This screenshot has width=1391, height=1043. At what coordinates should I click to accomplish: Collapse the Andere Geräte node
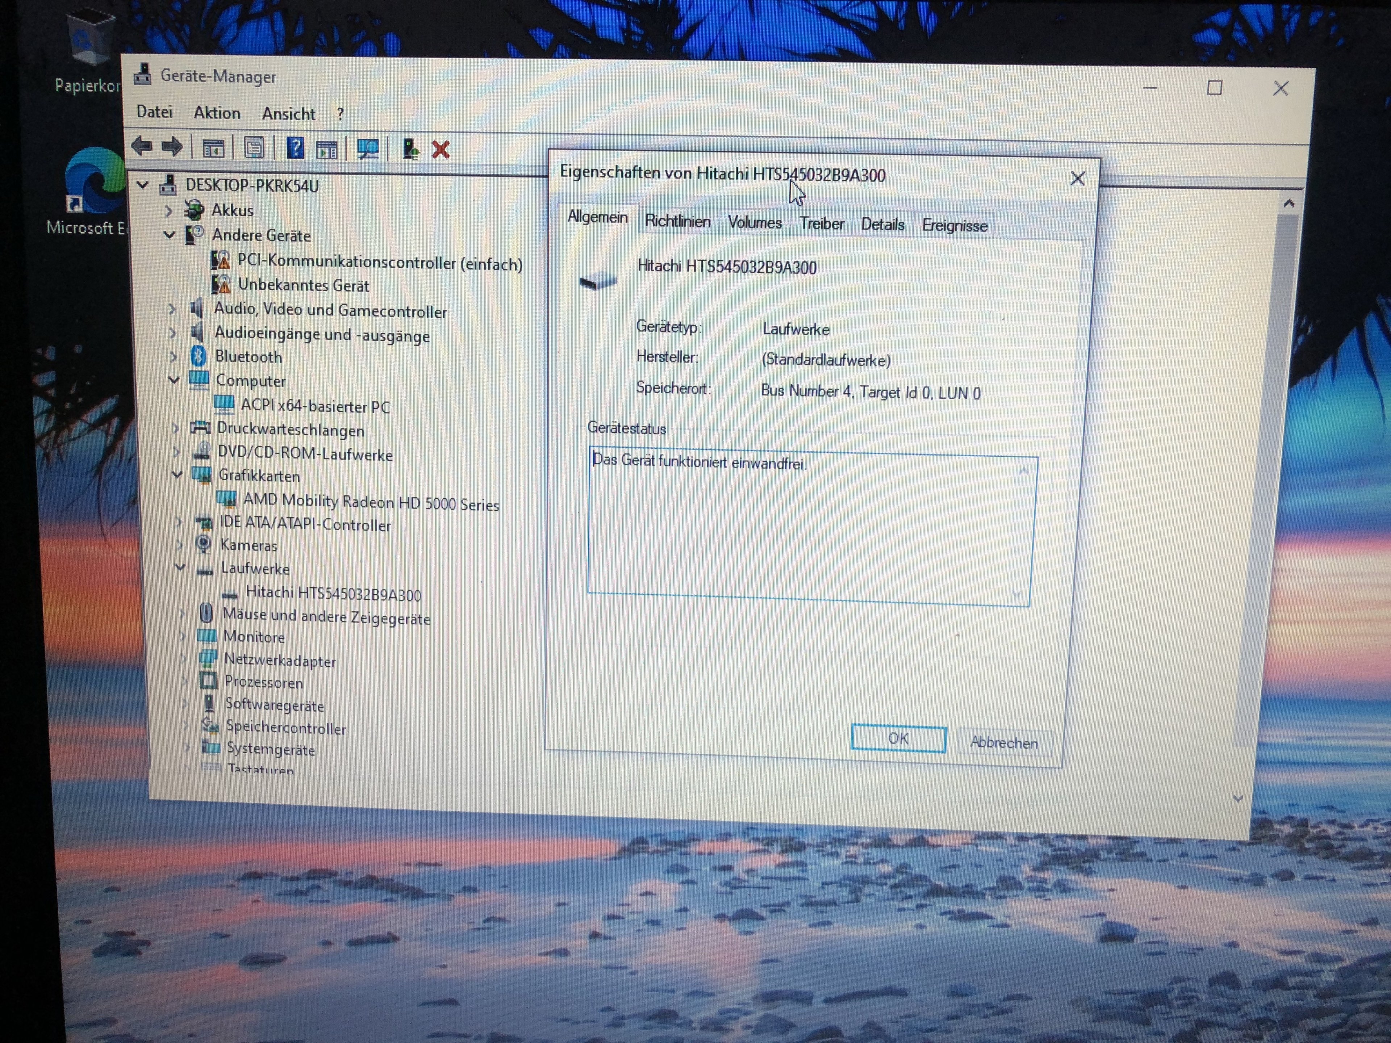[169, 235]
